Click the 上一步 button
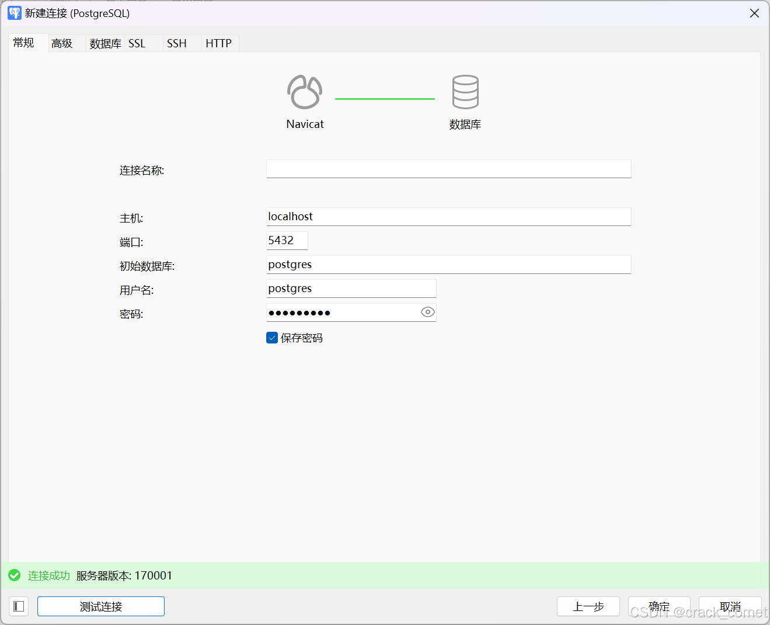This screenshot has width=770, height=625. click(x=588, y=606)
